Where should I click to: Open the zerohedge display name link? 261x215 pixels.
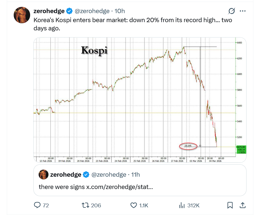(49, 11)
